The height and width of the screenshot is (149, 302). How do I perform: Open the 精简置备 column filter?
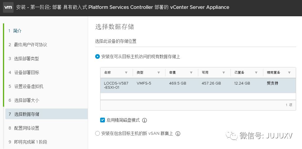point(289,73)
